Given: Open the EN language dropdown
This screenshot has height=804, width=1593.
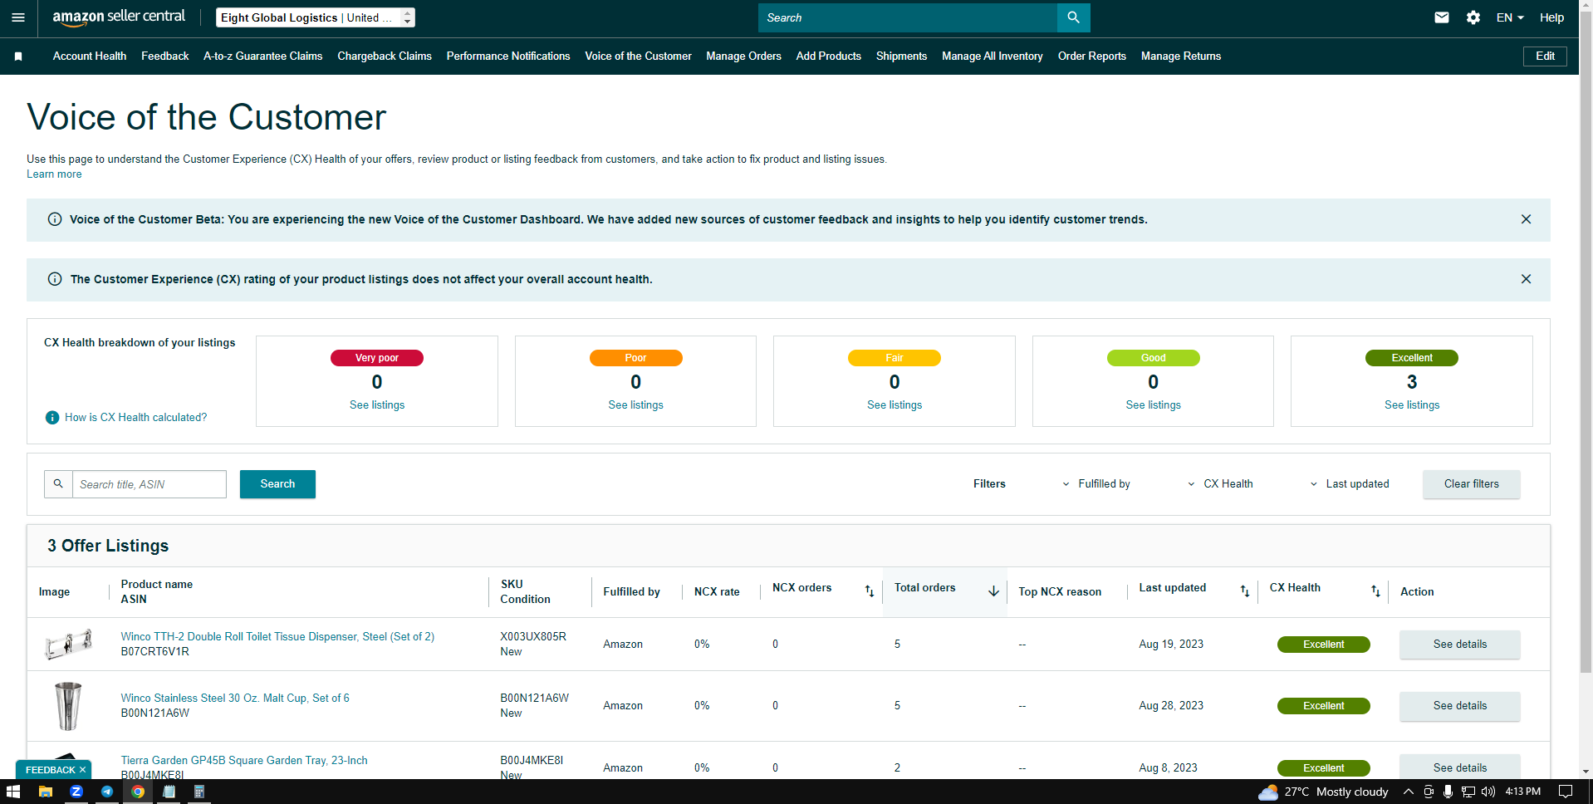Looking at the screenshot, I should pos(1510,17).
